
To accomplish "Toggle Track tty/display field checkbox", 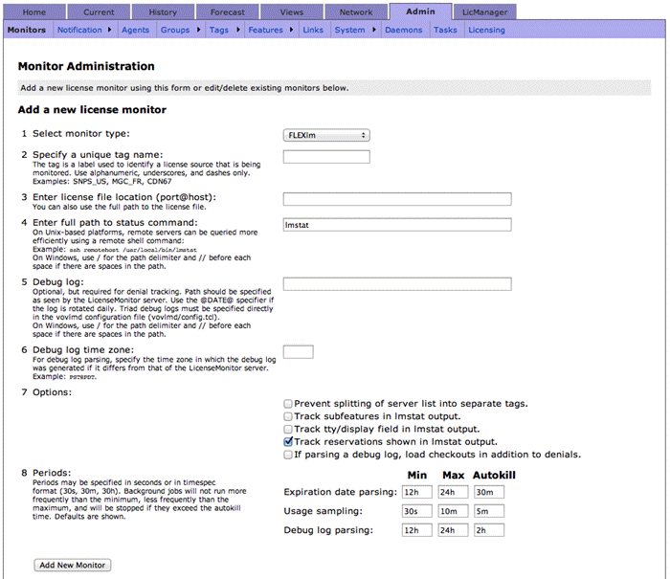I will (288, 430).
